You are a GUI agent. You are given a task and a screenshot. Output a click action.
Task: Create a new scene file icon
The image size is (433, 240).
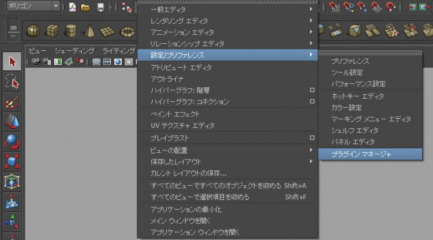[x=72, y=7]
